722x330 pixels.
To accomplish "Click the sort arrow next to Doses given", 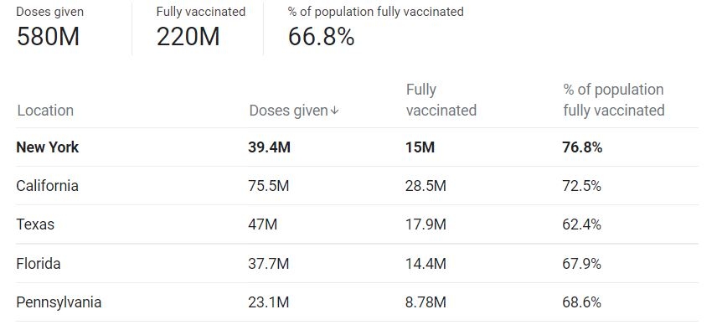I will pos(335,111).
